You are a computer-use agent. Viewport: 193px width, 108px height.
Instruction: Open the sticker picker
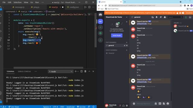click(x=164, y=103)
